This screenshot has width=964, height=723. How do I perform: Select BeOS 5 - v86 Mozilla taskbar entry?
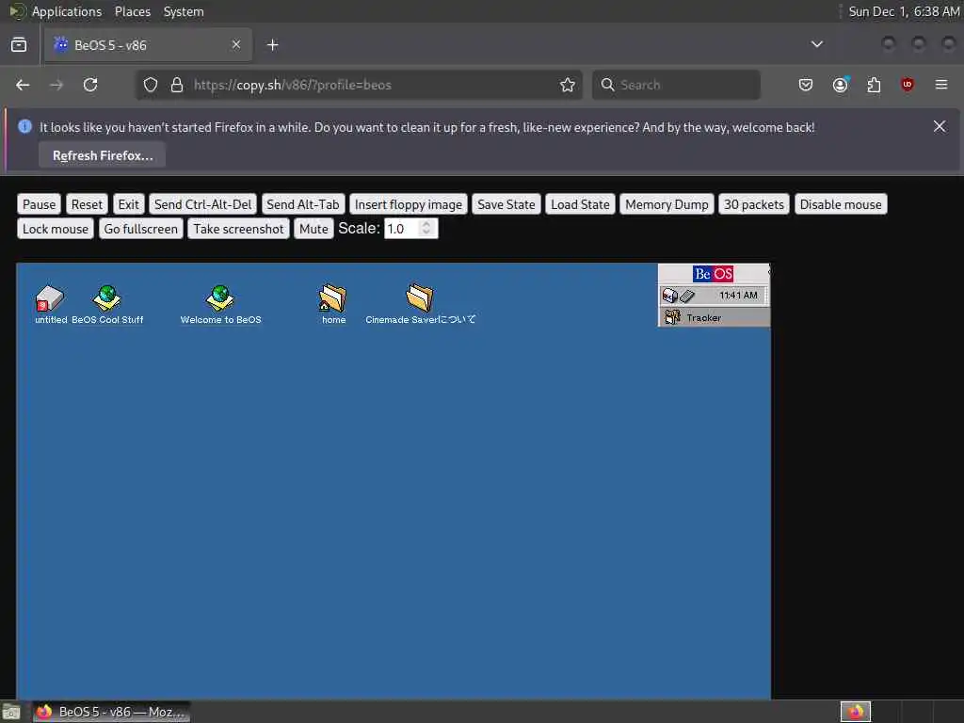112,712
